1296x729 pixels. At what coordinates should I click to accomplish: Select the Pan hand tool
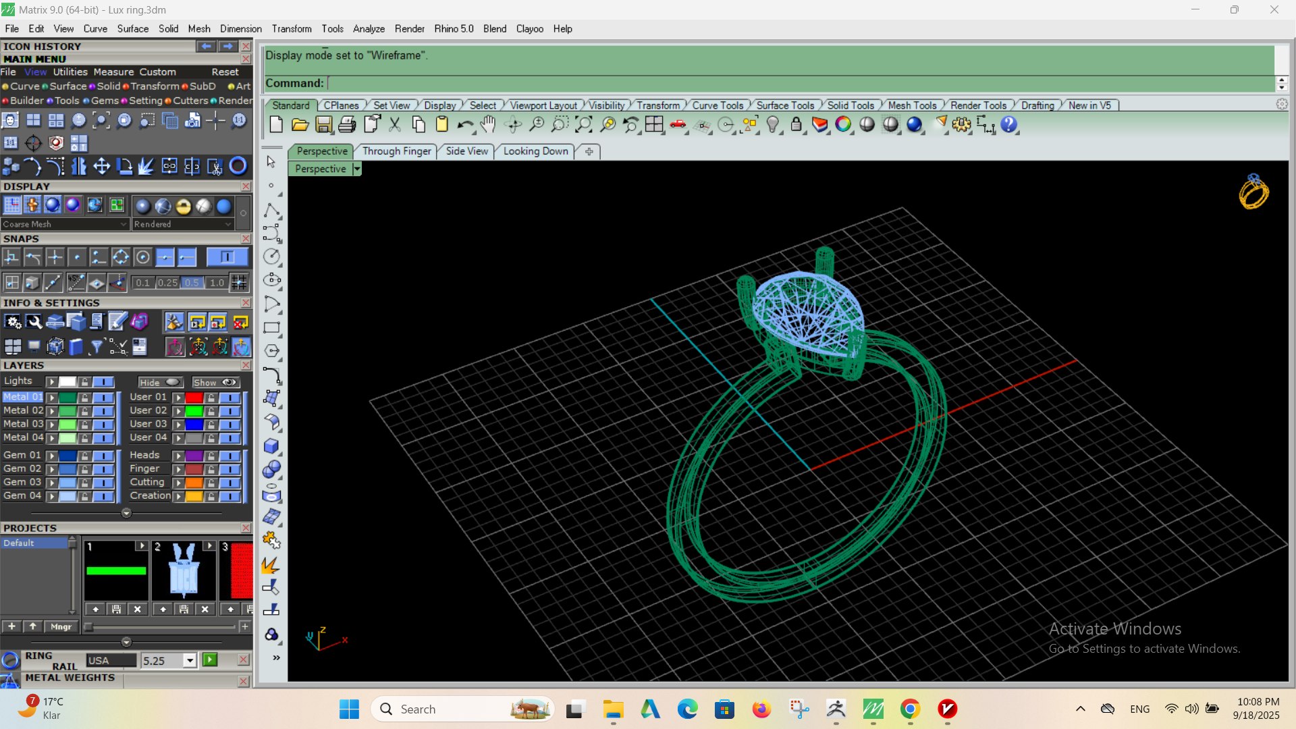click(488, 125)
